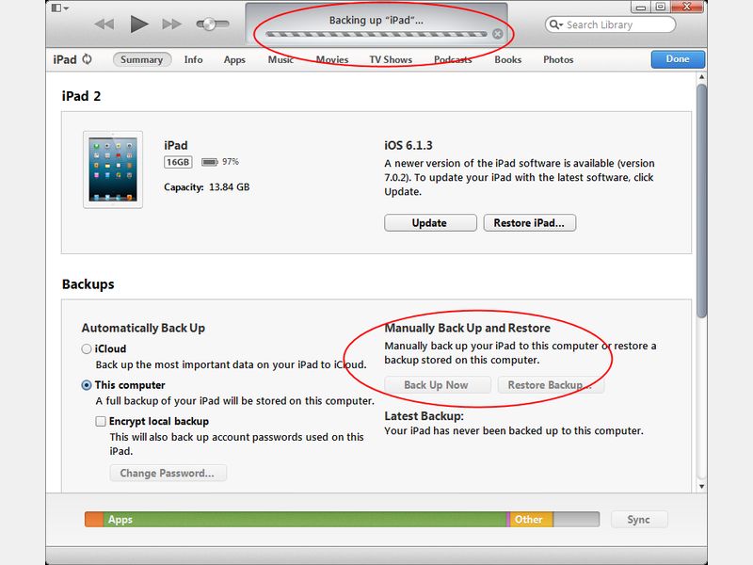Viewport: 753px width, 565px height.
Task: Click the iPad device thumbnail image
Action: [113, 169]
